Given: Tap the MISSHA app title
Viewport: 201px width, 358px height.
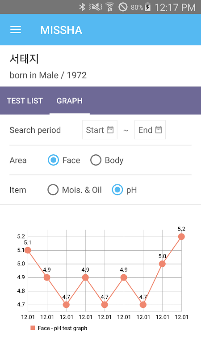Looking at the screenshot, I should coord(61,30).
